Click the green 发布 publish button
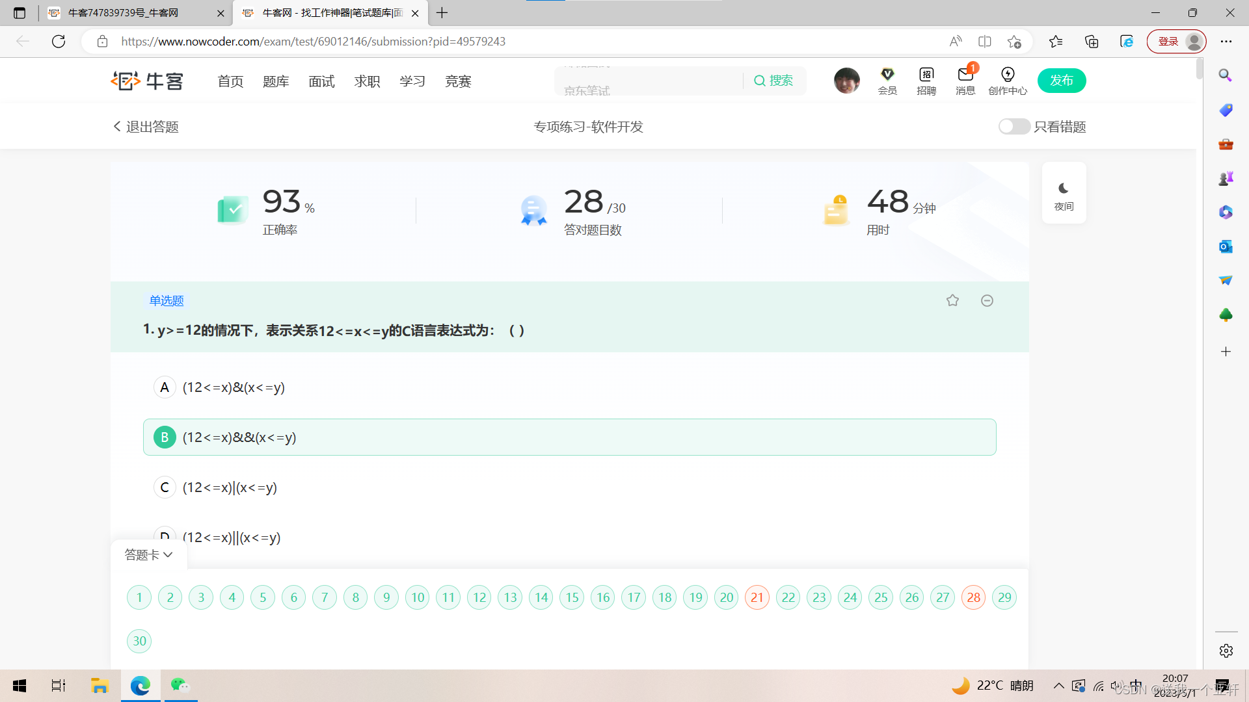 coord(1061,81)
